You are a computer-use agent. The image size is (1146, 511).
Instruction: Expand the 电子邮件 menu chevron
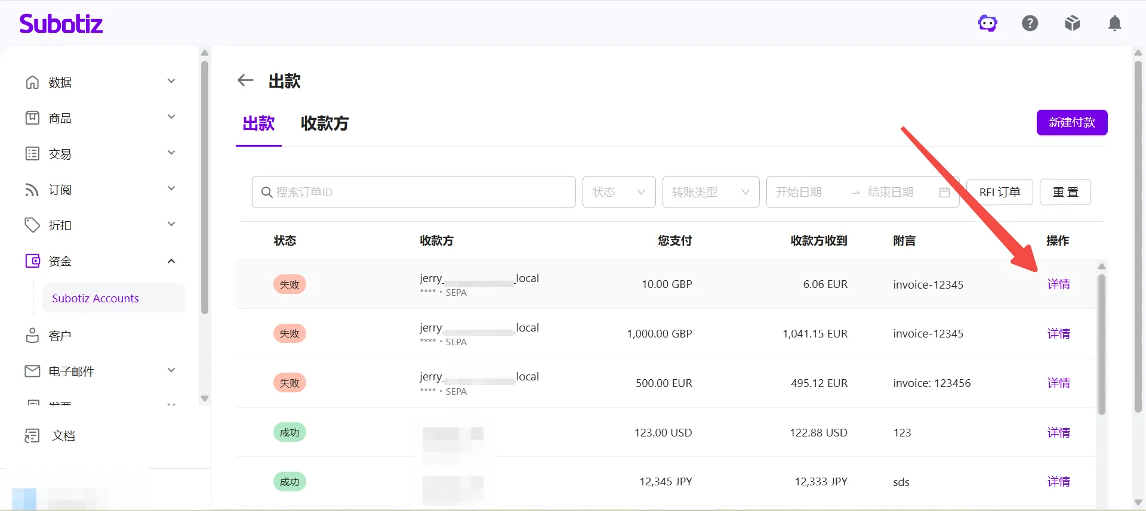click(x=171, y=370)
